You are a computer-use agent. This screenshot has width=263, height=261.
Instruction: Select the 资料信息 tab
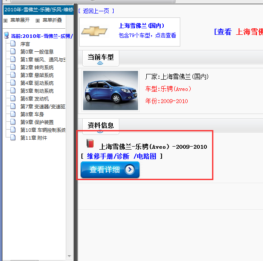101,126
